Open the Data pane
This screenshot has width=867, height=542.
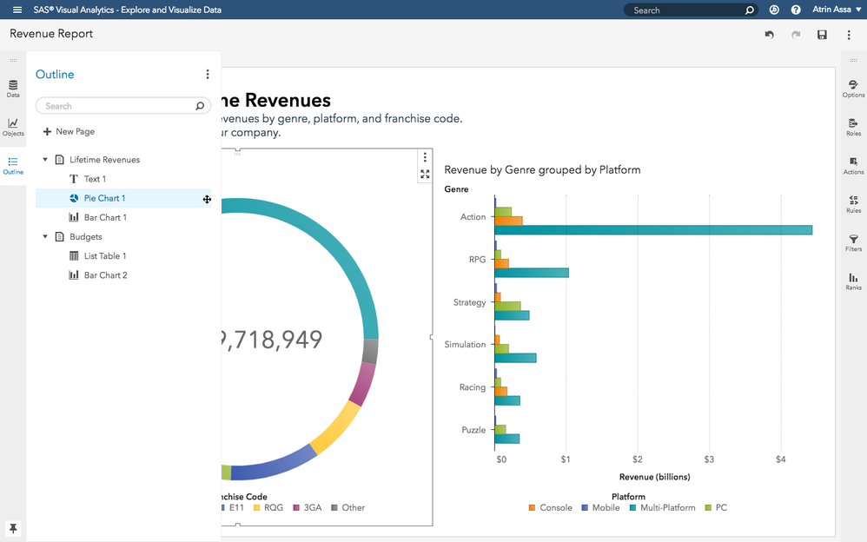coord(13,89)
